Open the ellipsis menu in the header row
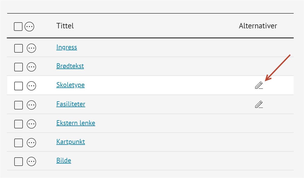The height and width of the screenshot is (178, 304). [29, 26]
